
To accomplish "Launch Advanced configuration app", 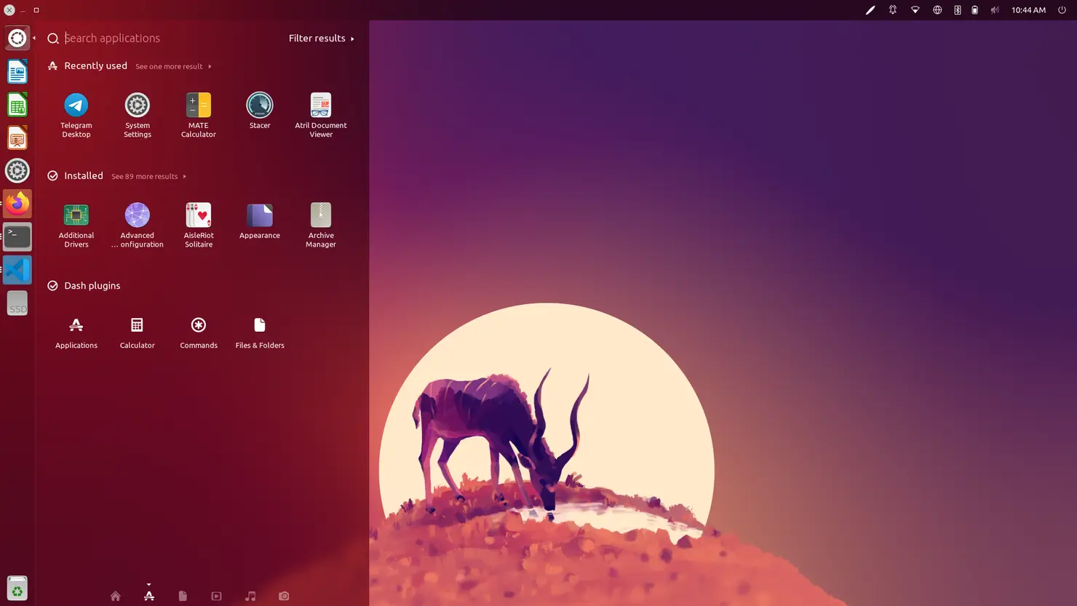I will point(137,225).
